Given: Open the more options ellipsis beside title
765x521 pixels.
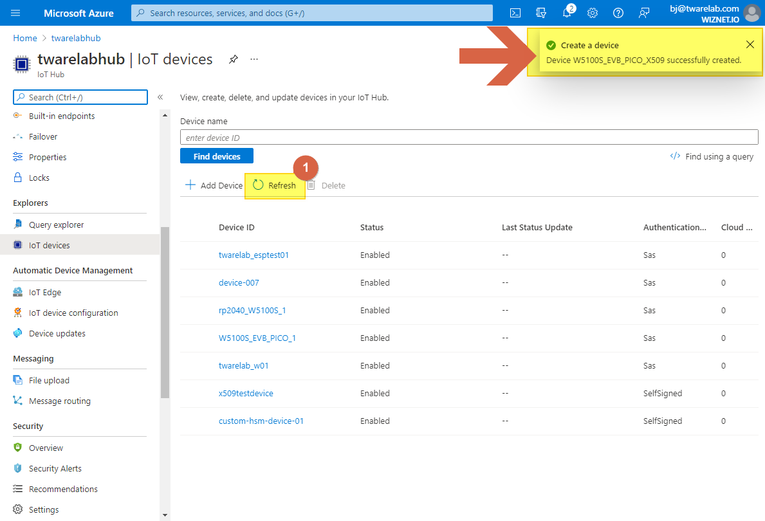Looking at the screenshot, I should tap(254, 59).
